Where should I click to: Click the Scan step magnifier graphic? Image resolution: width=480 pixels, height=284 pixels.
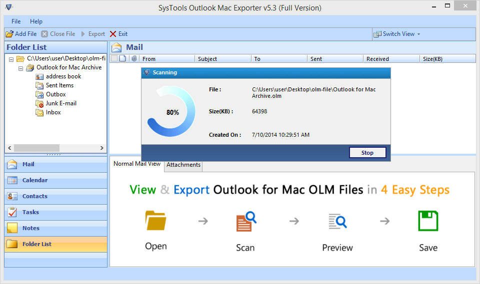[246, 221]
